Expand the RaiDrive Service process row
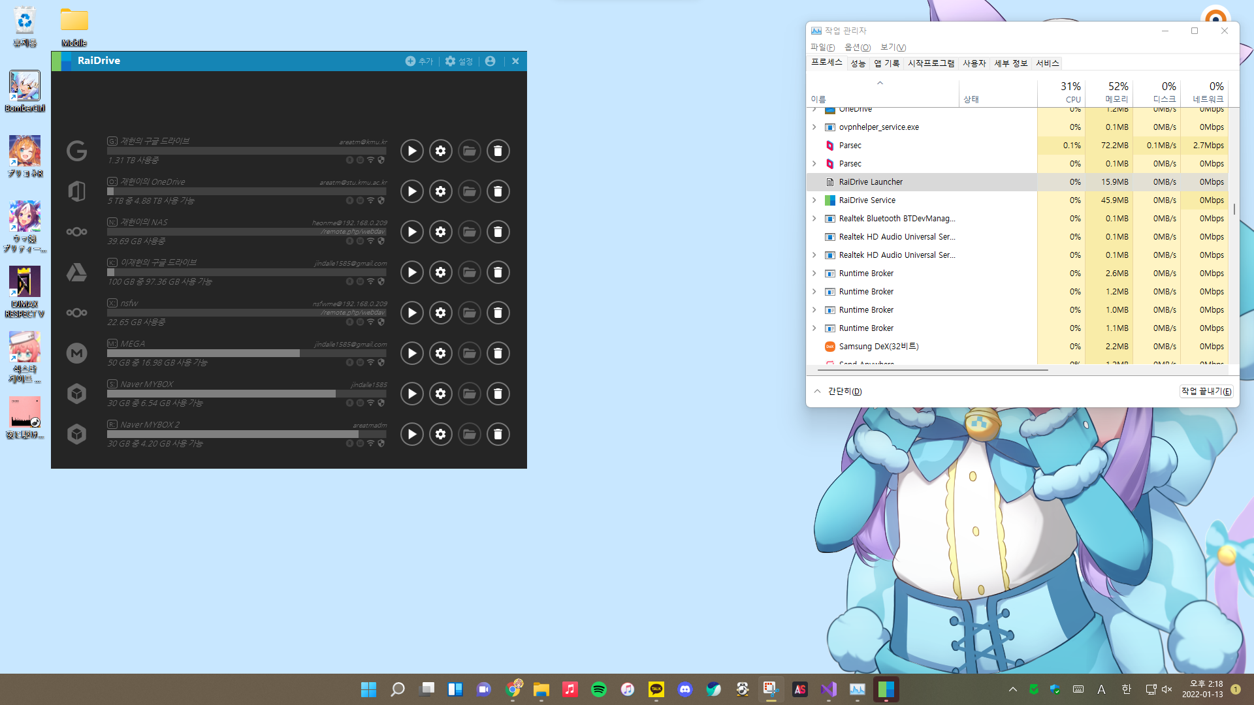The width and height of the screenshot is (1254, 705). 814,200
